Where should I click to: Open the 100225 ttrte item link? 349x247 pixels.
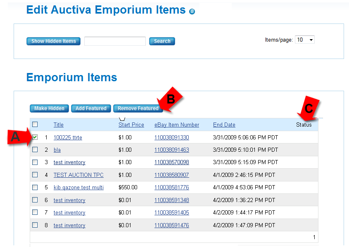pos(68,137)
